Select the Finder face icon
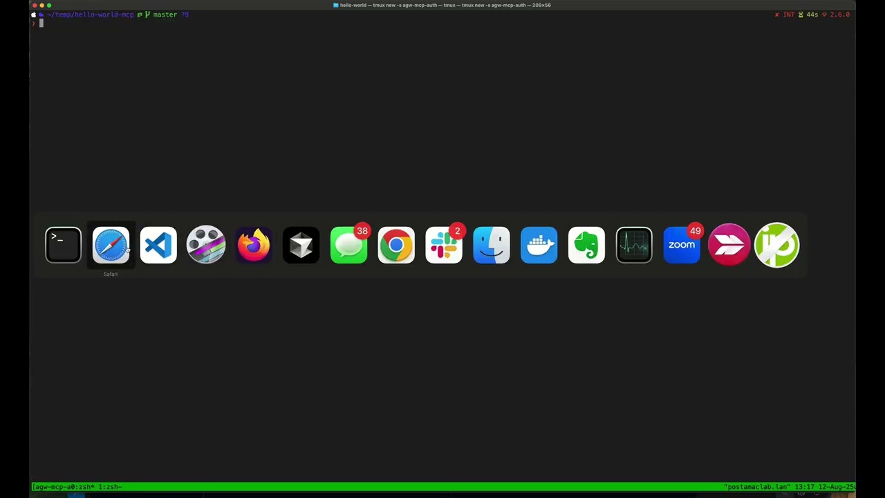This screenshot has width=885, height=498. click(492, 245)
